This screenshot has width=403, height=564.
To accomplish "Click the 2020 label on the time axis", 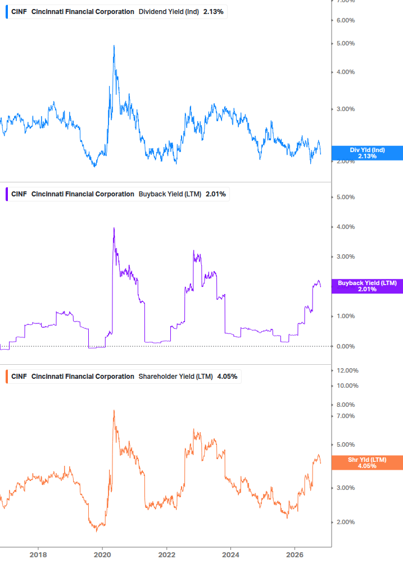I will tap(102, 554).
